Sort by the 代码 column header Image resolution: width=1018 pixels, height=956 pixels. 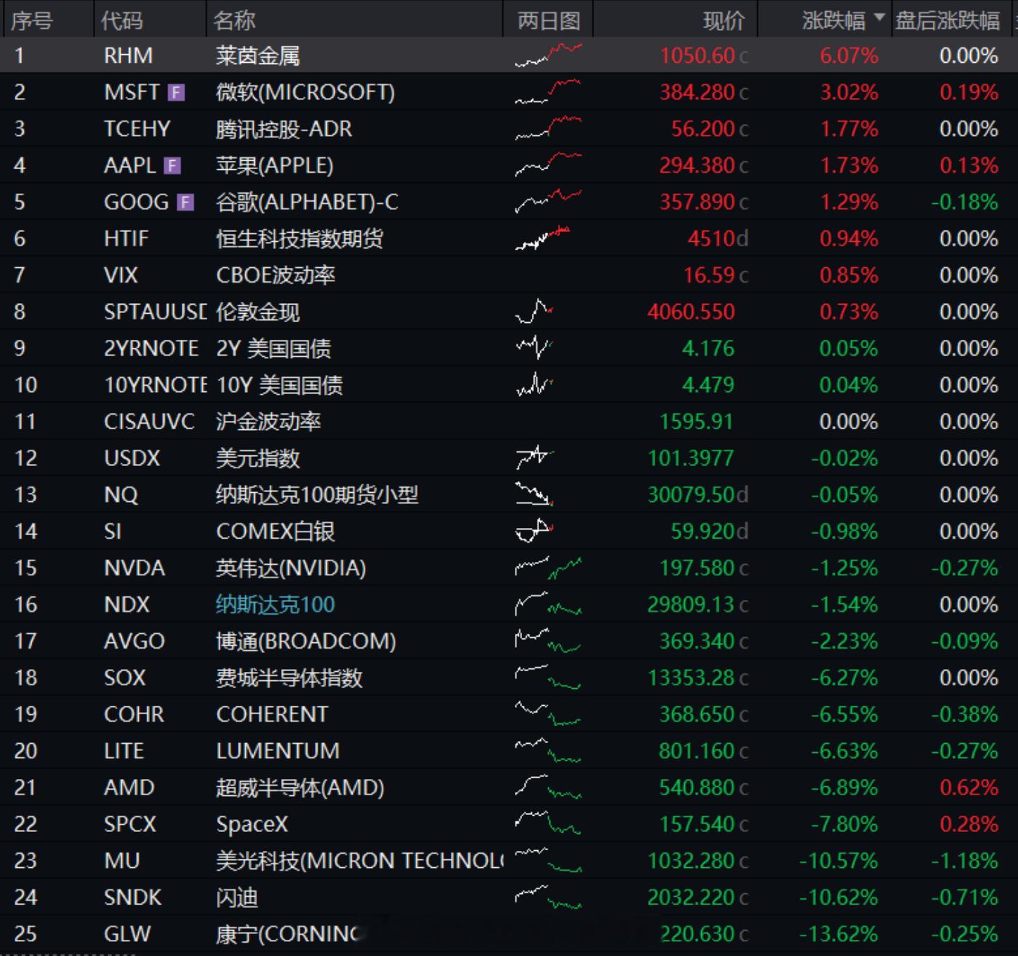point(122,20)
